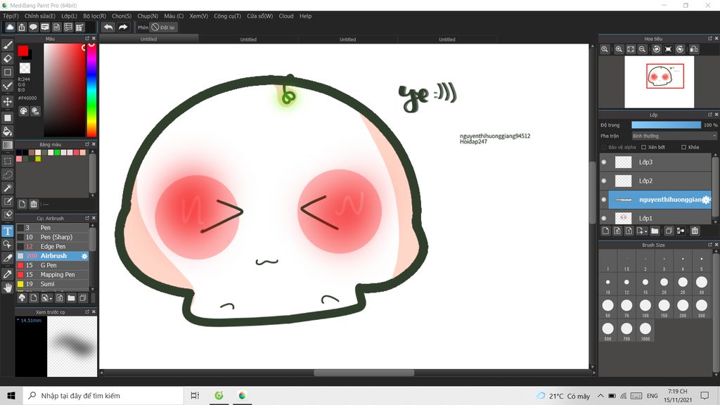Pick a hue on the rainbow hue bar
Viewport: 720px width, 405px height.
pos(91,91)
